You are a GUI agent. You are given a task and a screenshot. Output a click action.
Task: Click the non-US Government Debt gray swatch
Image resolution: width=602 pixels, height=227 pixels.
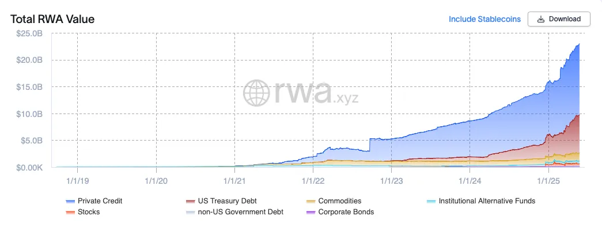coord(191,212)
